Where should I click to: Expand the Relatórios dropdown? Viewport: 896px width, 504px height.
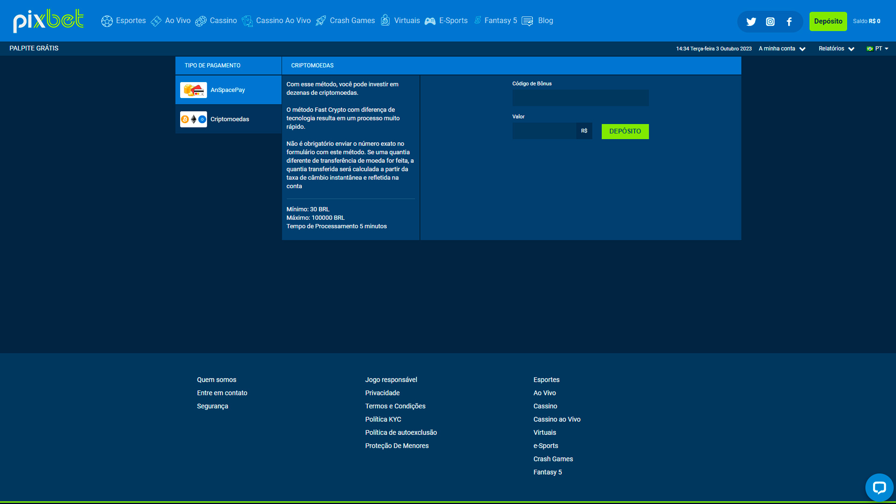(x=836, y=49)
